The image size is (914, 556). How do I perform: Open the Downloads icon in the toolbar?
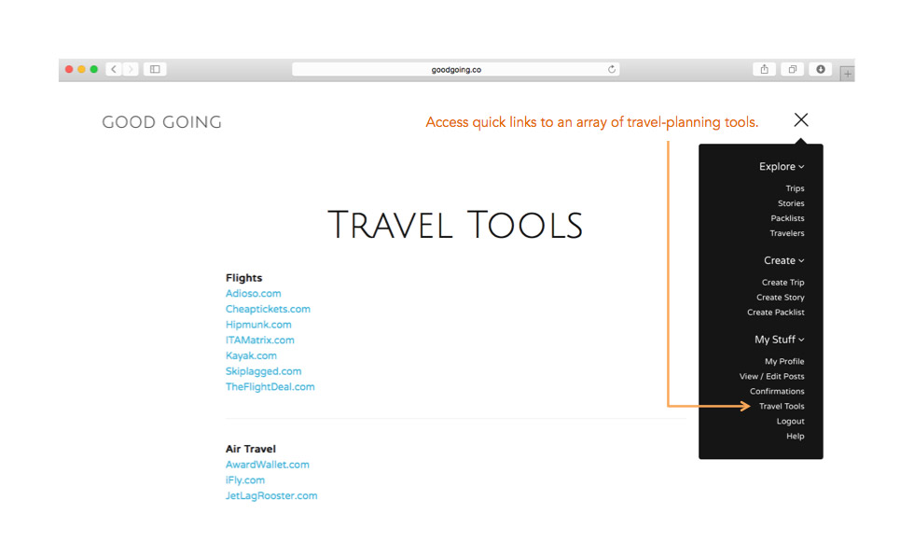click(820, 69)
